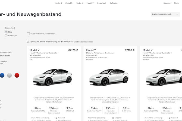Click 'Pearl White-Lackierung' on the München card

click(x=97, y=118)
